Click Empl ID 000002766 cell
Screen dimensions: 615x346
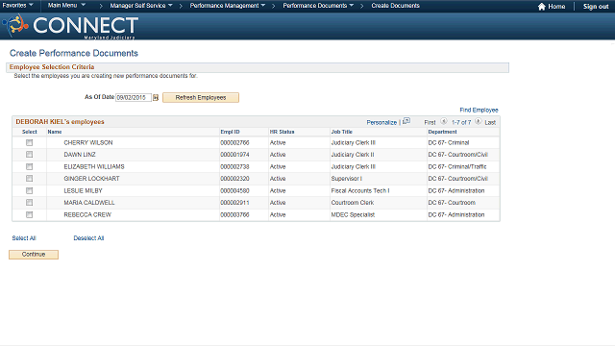coord(234,143)
